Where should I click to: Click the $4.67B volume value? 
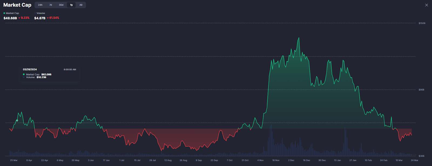click(40, 18)
